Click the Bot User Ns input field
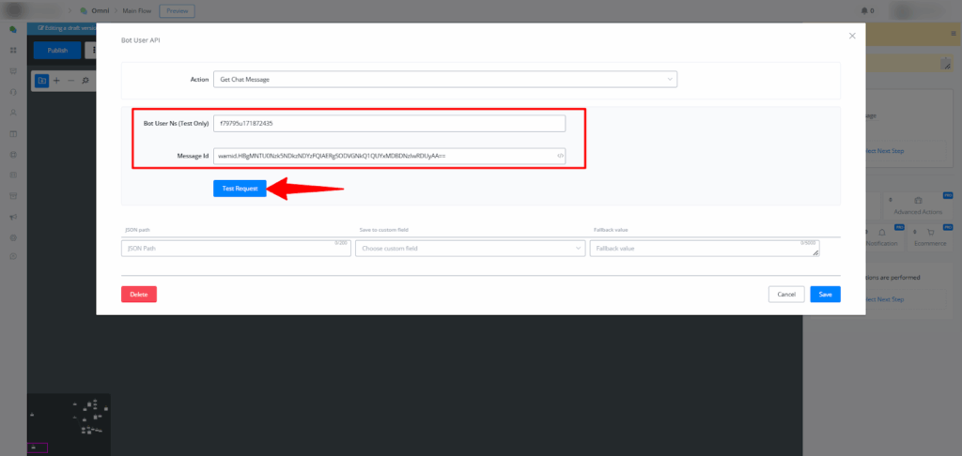The height and width of the screenshot is (456, 962). pyautogui.click(x=389, y=123)
